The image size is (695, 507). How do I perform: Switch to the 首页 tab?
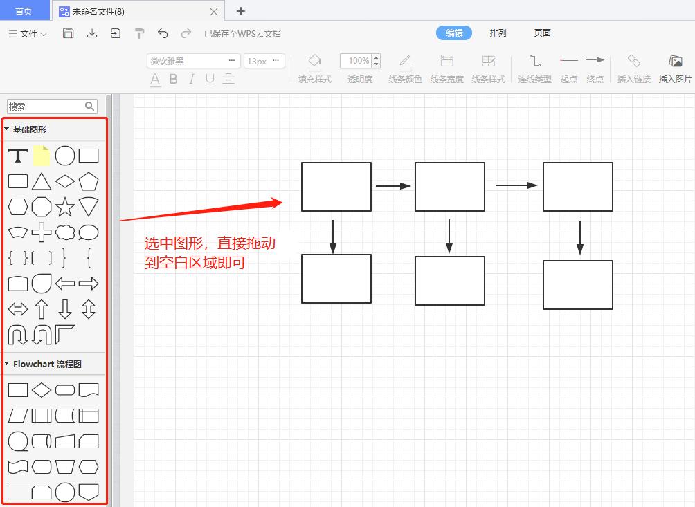pos(24,11)
